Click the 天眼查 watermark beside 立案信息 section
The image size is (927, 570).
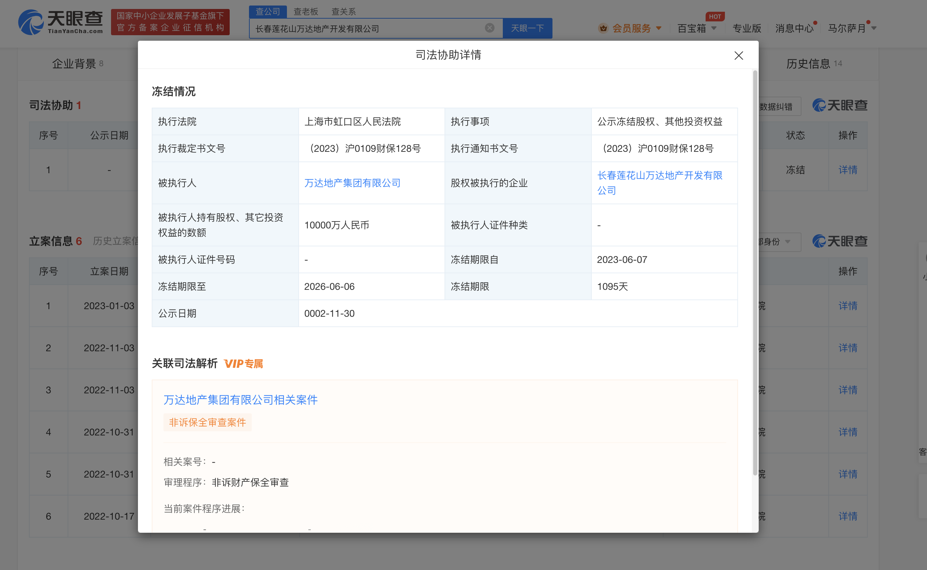tap(840, 241)
